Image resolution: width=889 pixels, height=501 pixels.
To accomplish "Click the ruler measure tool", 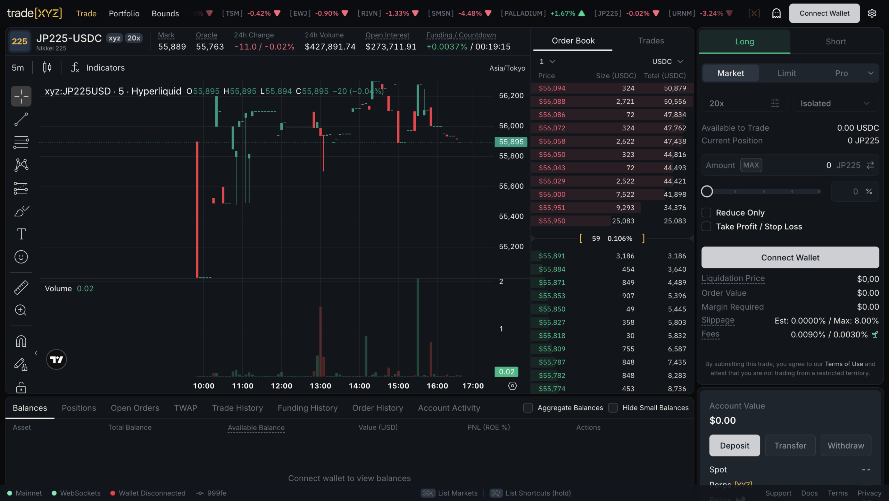I will (21, 287).
